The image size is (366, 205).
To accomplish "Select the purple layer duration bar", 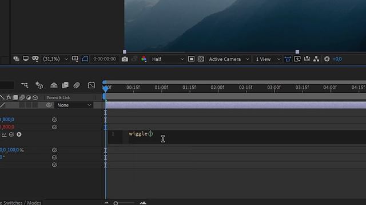I will point(236,105).
